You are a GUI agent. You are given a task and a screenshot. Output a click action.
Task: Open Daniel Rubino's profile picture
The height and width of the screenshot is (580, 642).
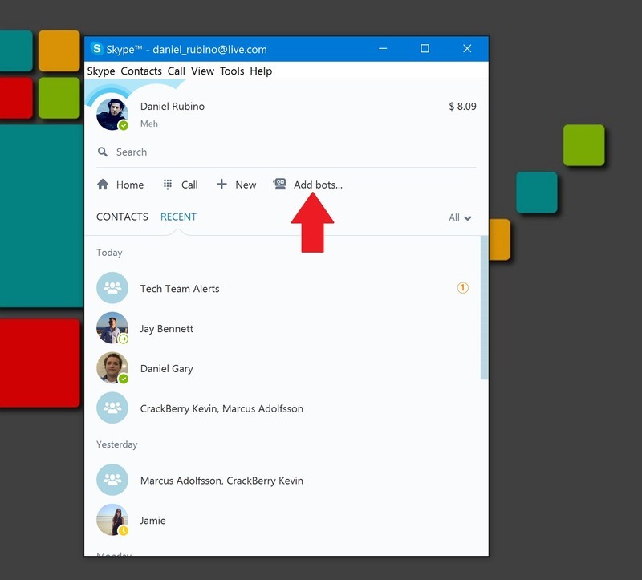click(x=112, y=112)
